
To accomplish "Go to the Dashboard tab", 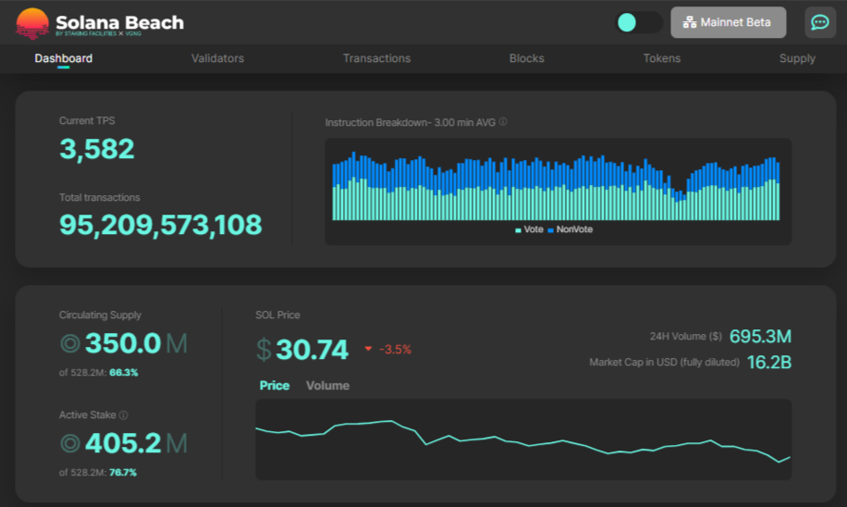I will pyautogui.click(x=63, y=58).
